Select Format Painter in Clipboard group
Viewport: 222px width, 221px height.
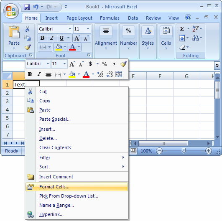(28, 47)
